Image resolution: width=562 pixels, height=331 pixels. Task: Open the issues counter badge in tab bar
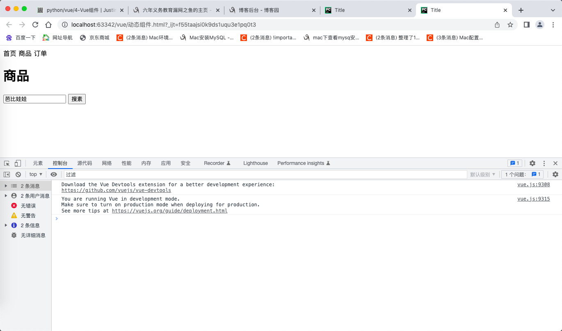click(515, 163)
